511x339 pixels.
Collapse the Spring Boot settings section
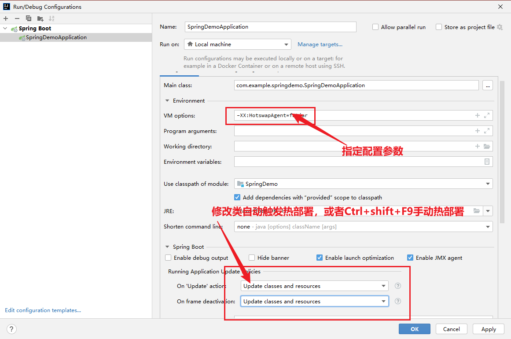[x=167, y=247]
